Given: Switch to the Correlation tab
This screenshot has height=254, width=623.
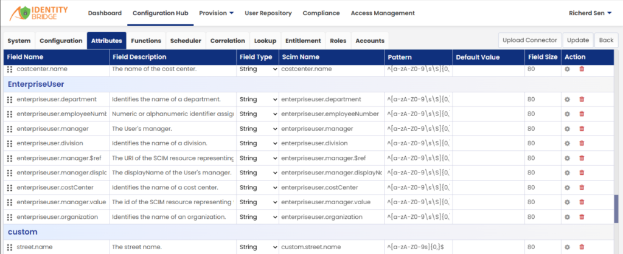Looking at the screenshot, I should click(x=228, y=41).
